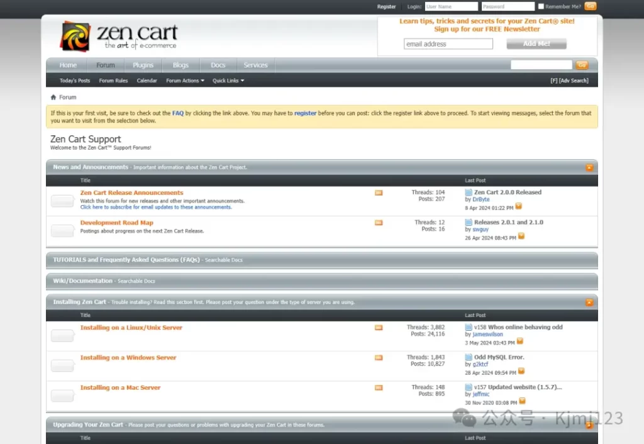This screenshot has width=644, height=444.
Task: Tick the Remember Me checkbox
Action: coord(541,6)
